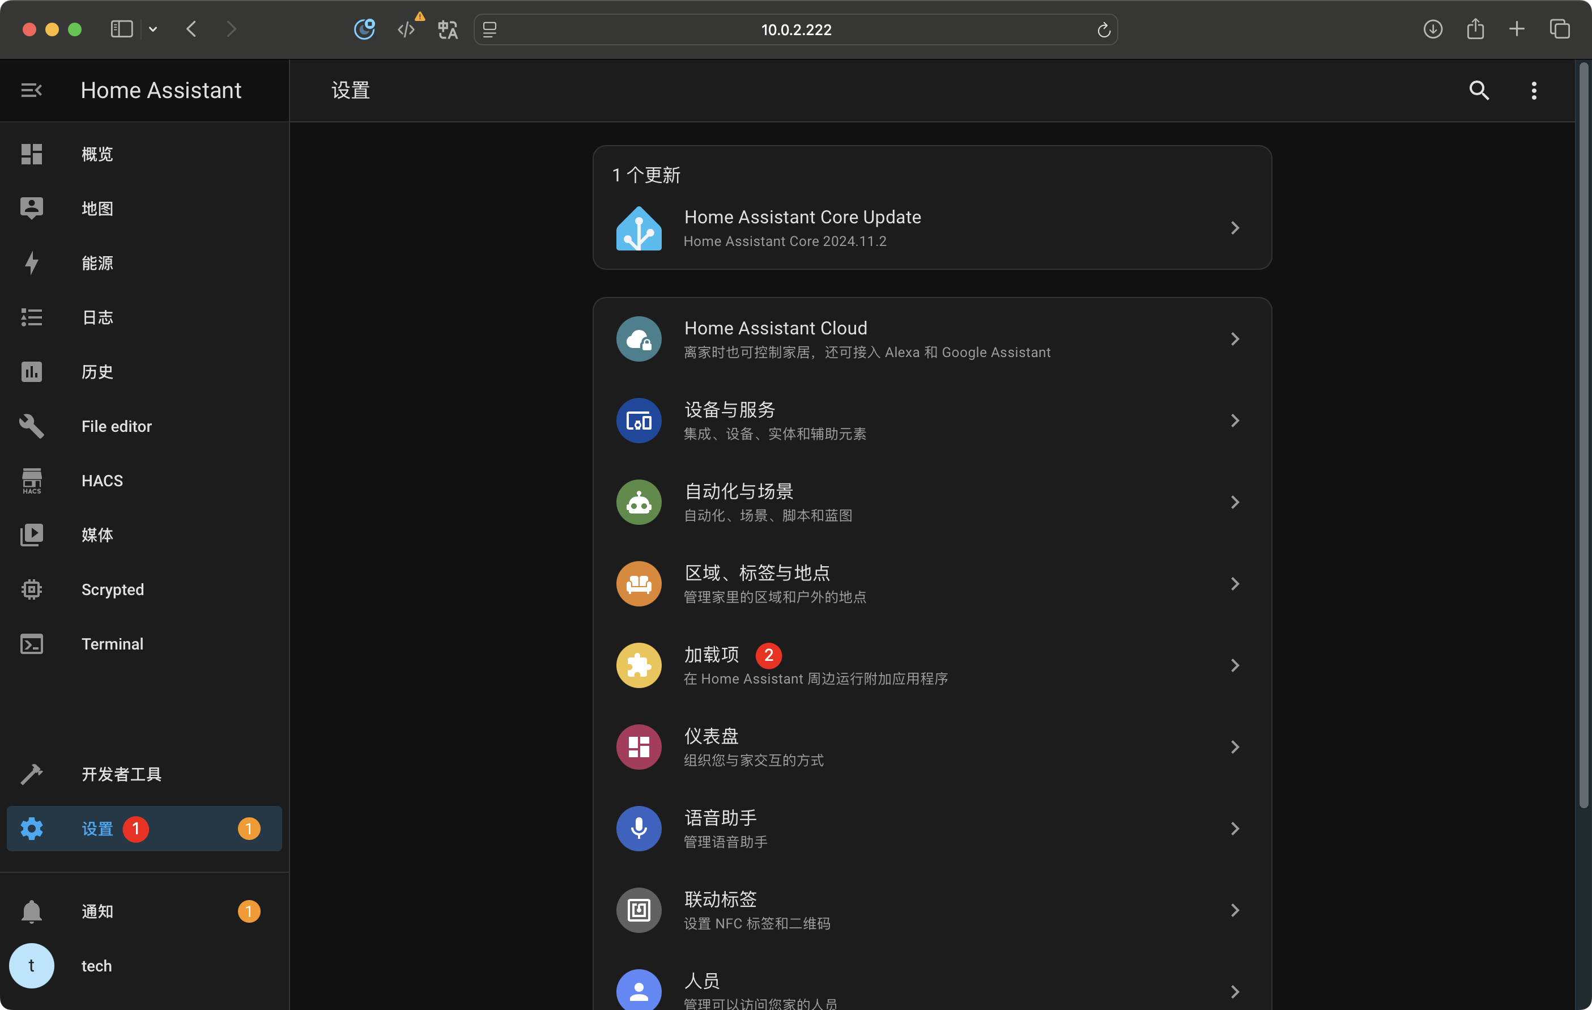Open the 媒体 media play icon
Image resolution: width=1592 pixels, height=1010 pixels.
(31, 535)
